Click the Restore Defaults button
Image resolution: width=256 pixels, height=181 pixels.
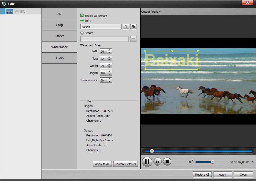pos(125,164)
